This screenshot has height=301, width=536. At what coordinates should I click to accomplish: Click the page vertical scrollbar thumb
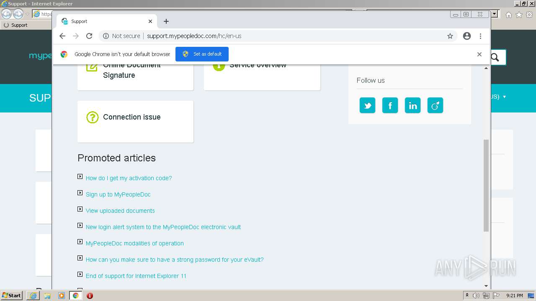486,186
